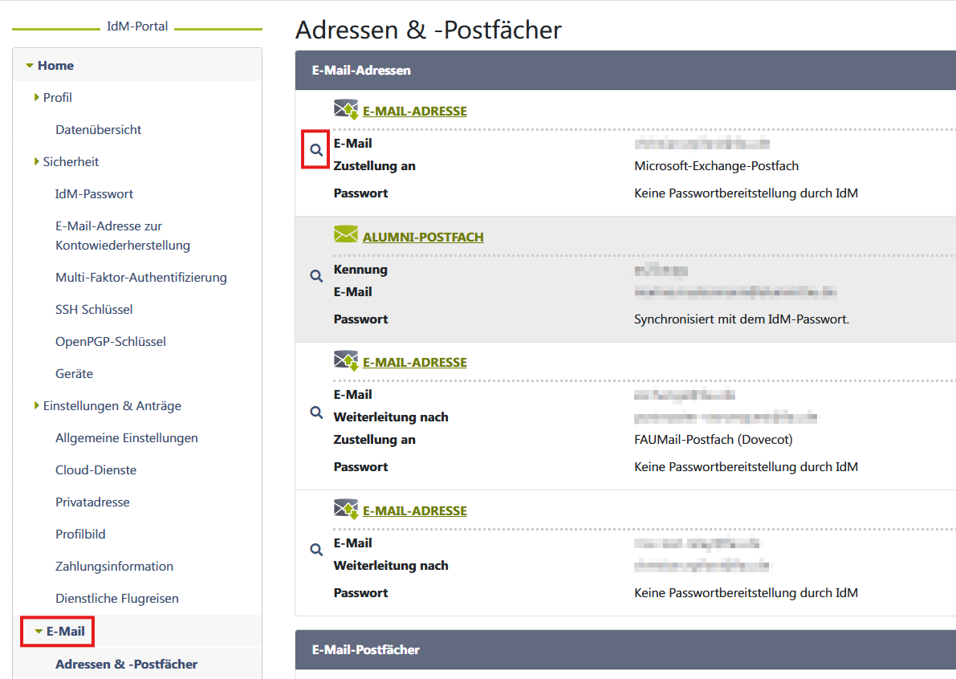Click the envelope icon of the first E-MAIL-ADRESSE entry
Viewport: 956px width, 679px height.
click(x=346, y=110)
